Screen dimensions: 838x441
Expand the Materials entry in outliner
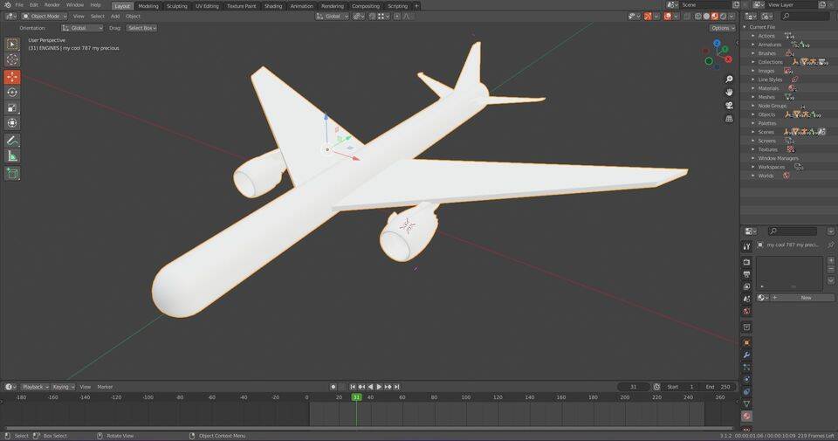coord(752,88)
